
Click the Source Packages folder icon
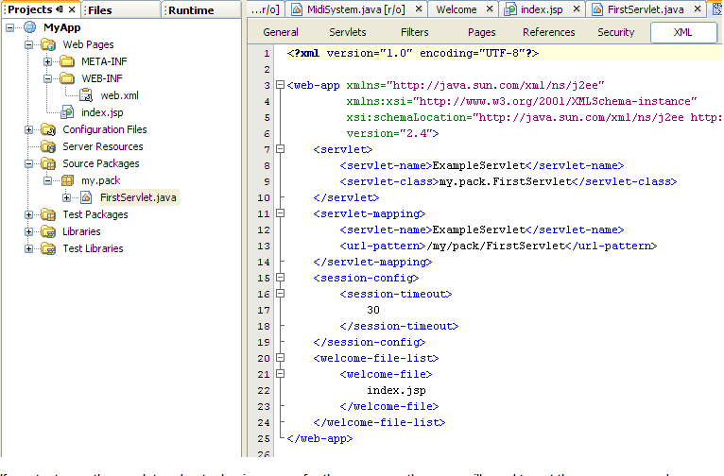pos(48,163)
